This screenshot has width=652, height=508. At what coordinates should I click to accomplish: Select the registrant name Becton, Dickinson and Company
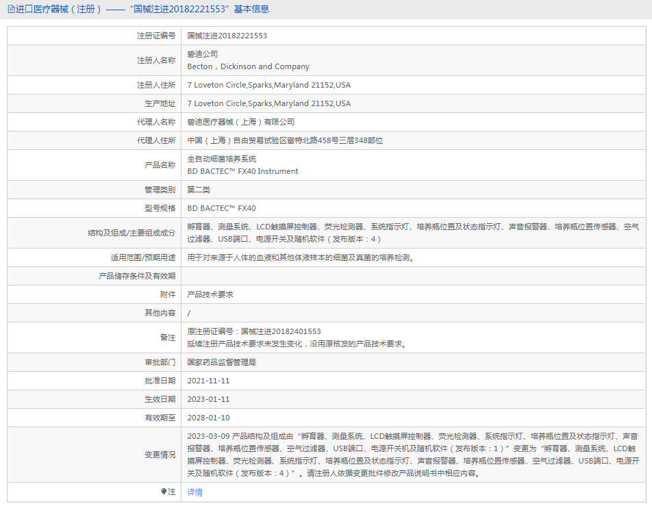coord(248,67)
